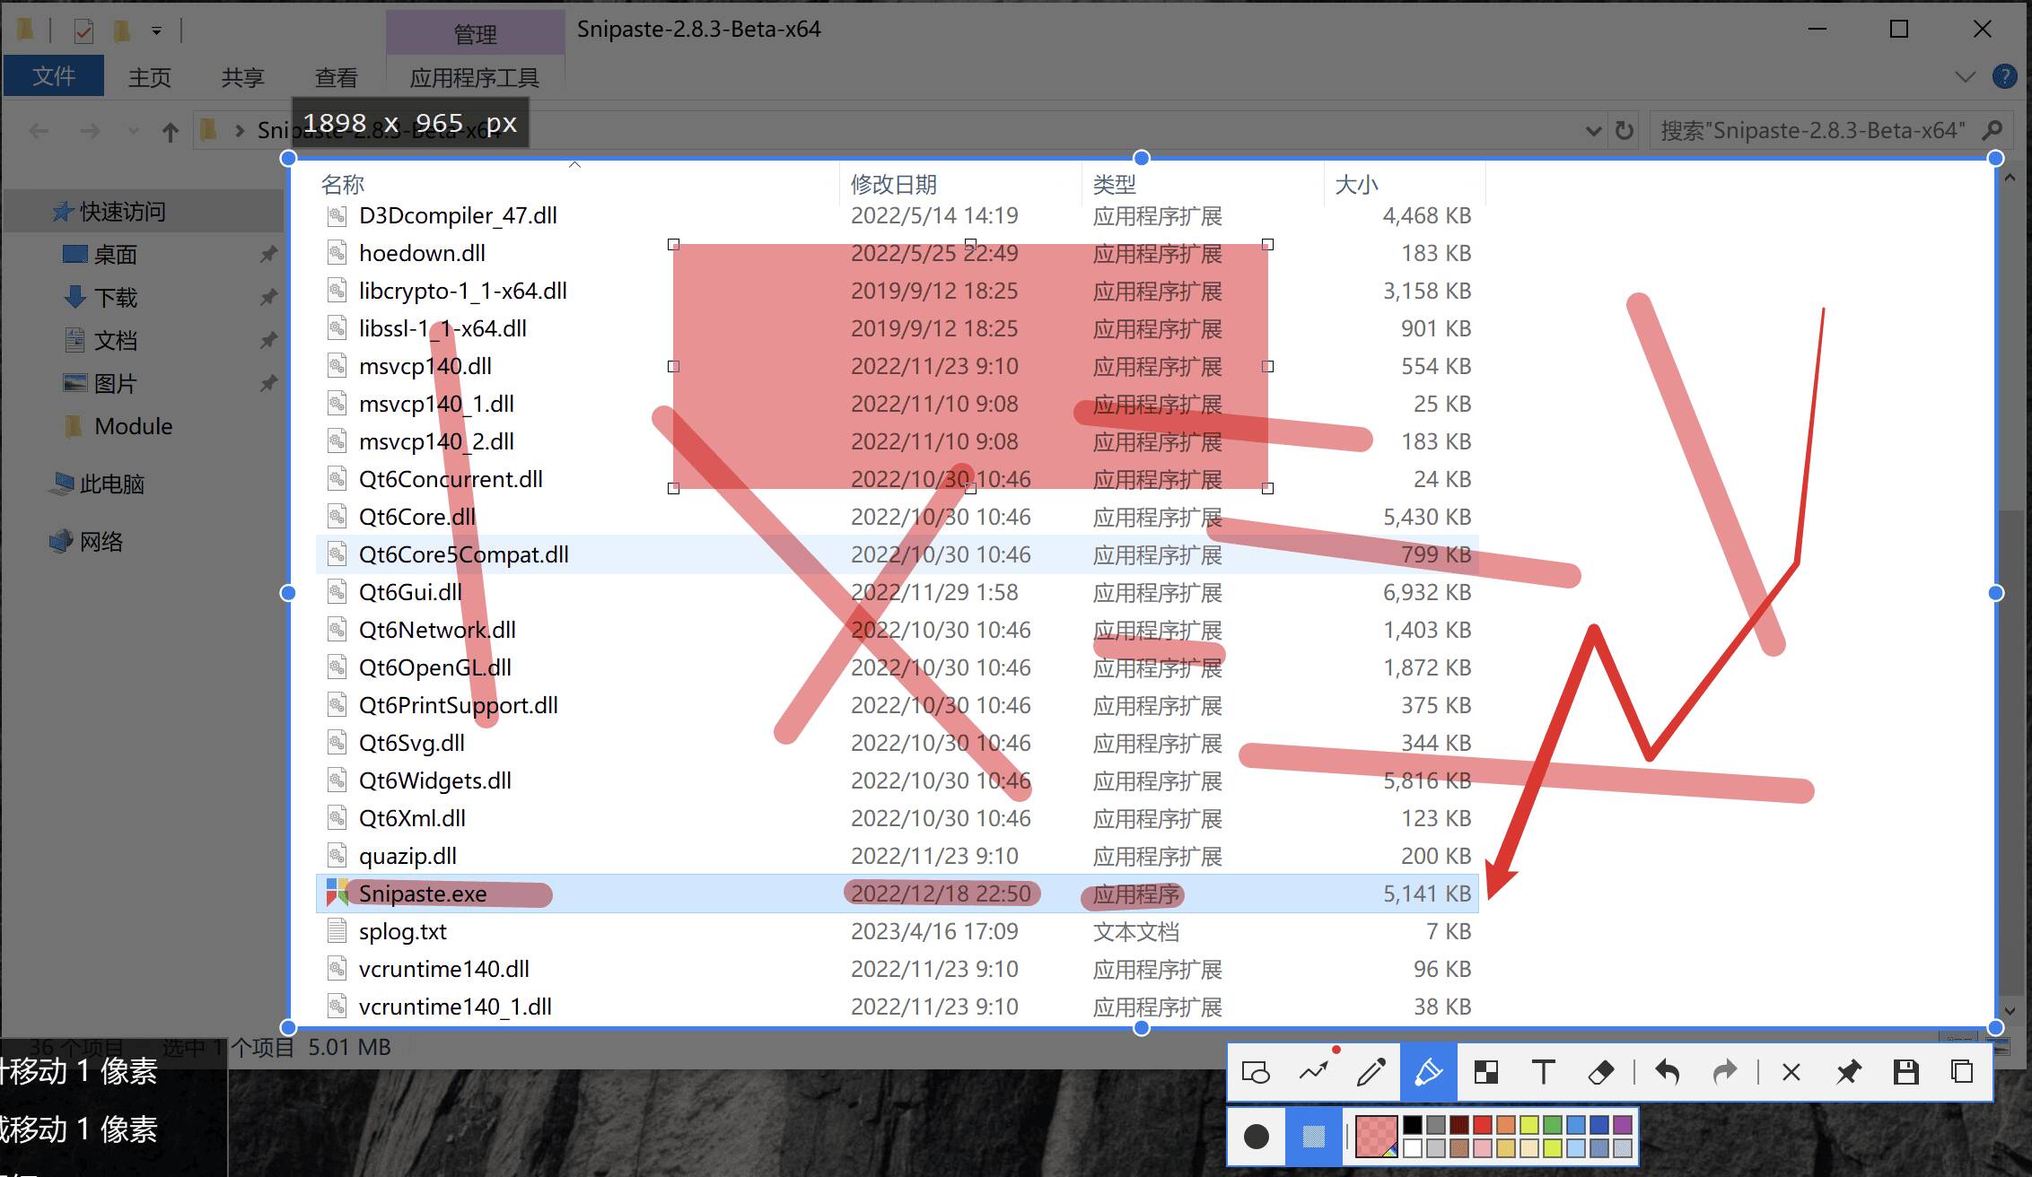2032x1177 pixels.
Task: Expand the Explorer ribbon chevron
Action: coord(1965,77)
